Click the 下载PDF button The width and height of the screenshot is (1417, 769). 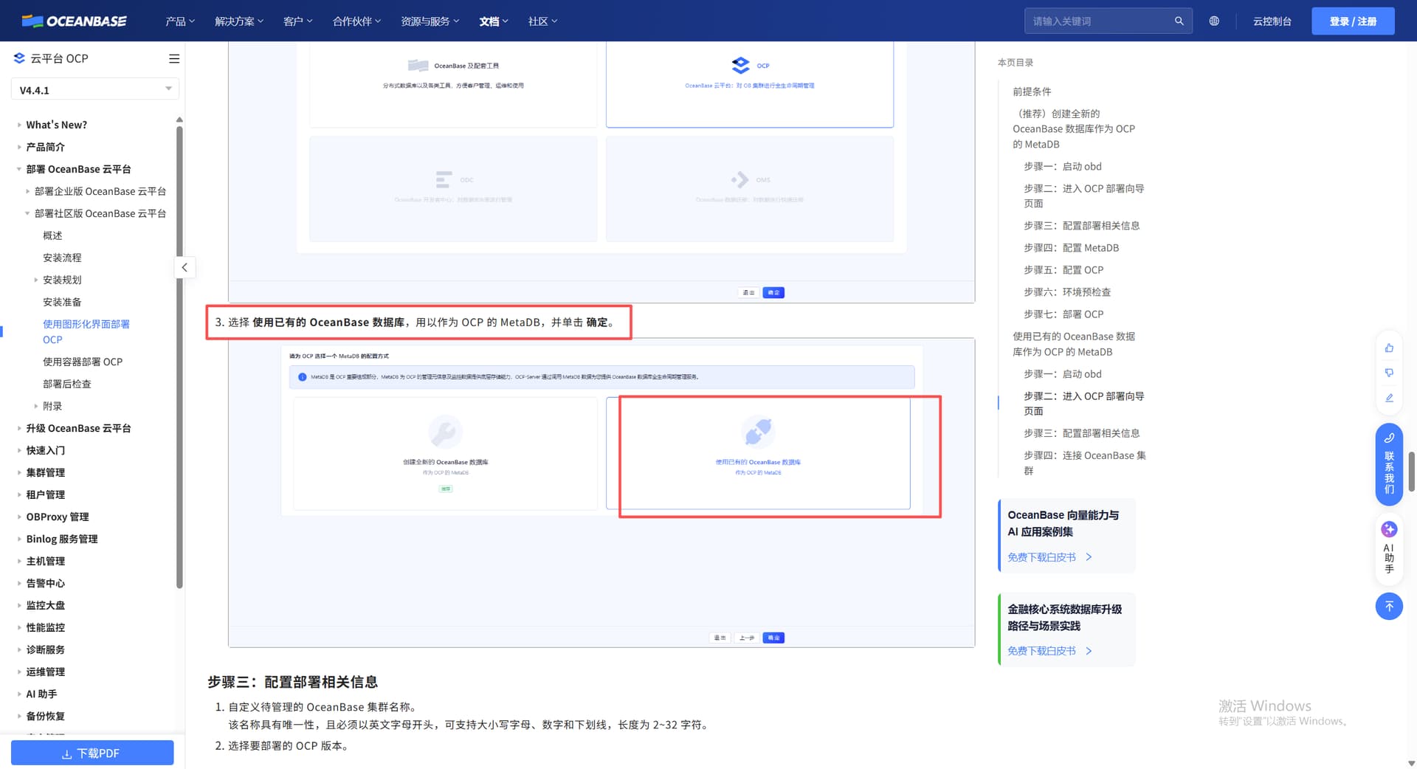pyautogui.click(x=92, y=753)
